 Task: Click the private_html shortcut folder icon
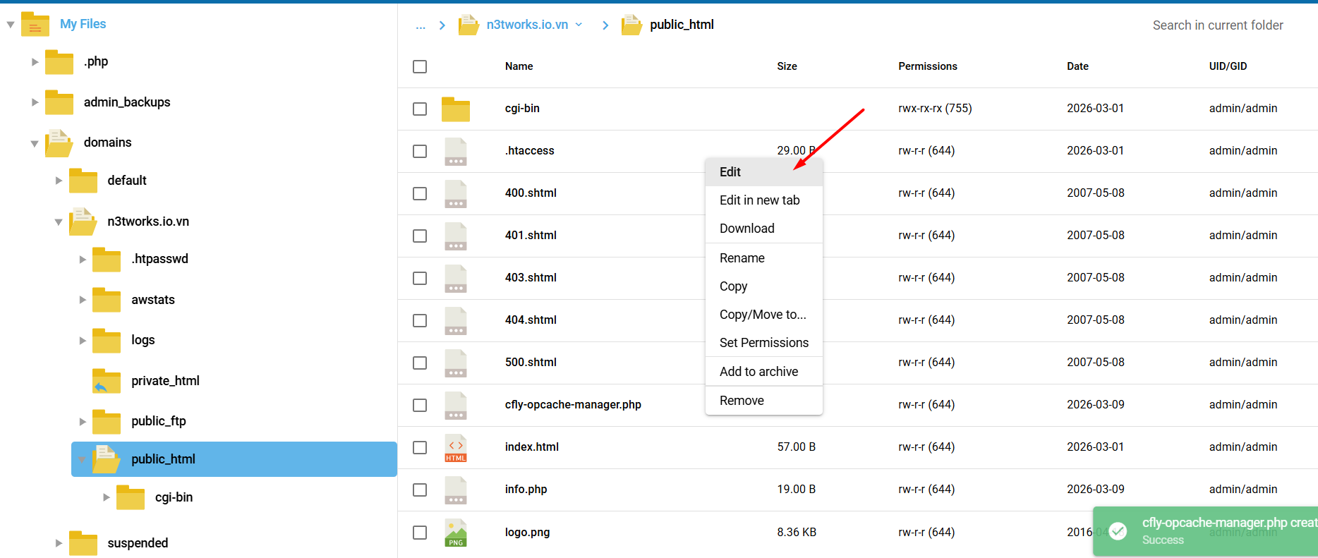tap(107, 381)
